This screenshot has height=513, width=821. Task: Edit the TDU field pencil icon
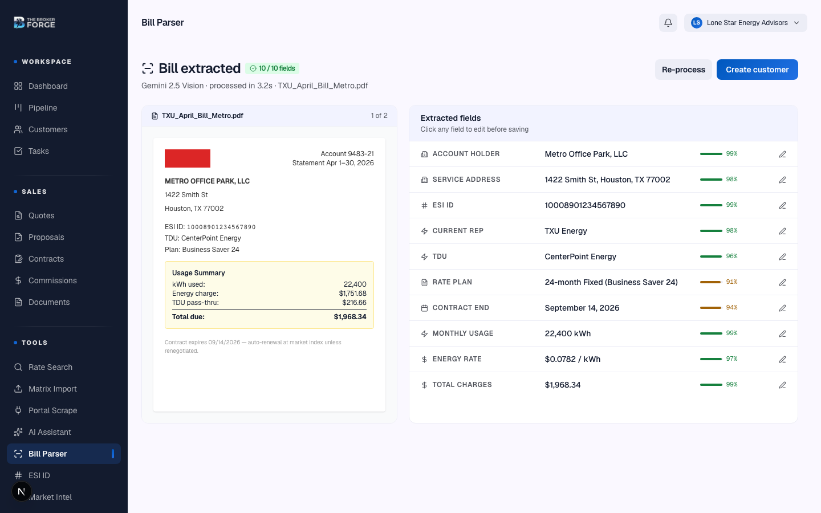782,257
